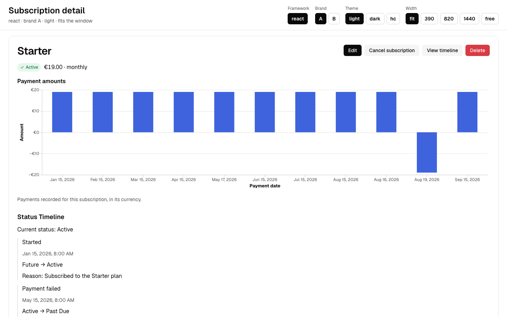Click the "Payments recorded for this subscription" caption
The height and width of the screenshot is (317, 507).
pyautogui.click(x=79, y=199)
